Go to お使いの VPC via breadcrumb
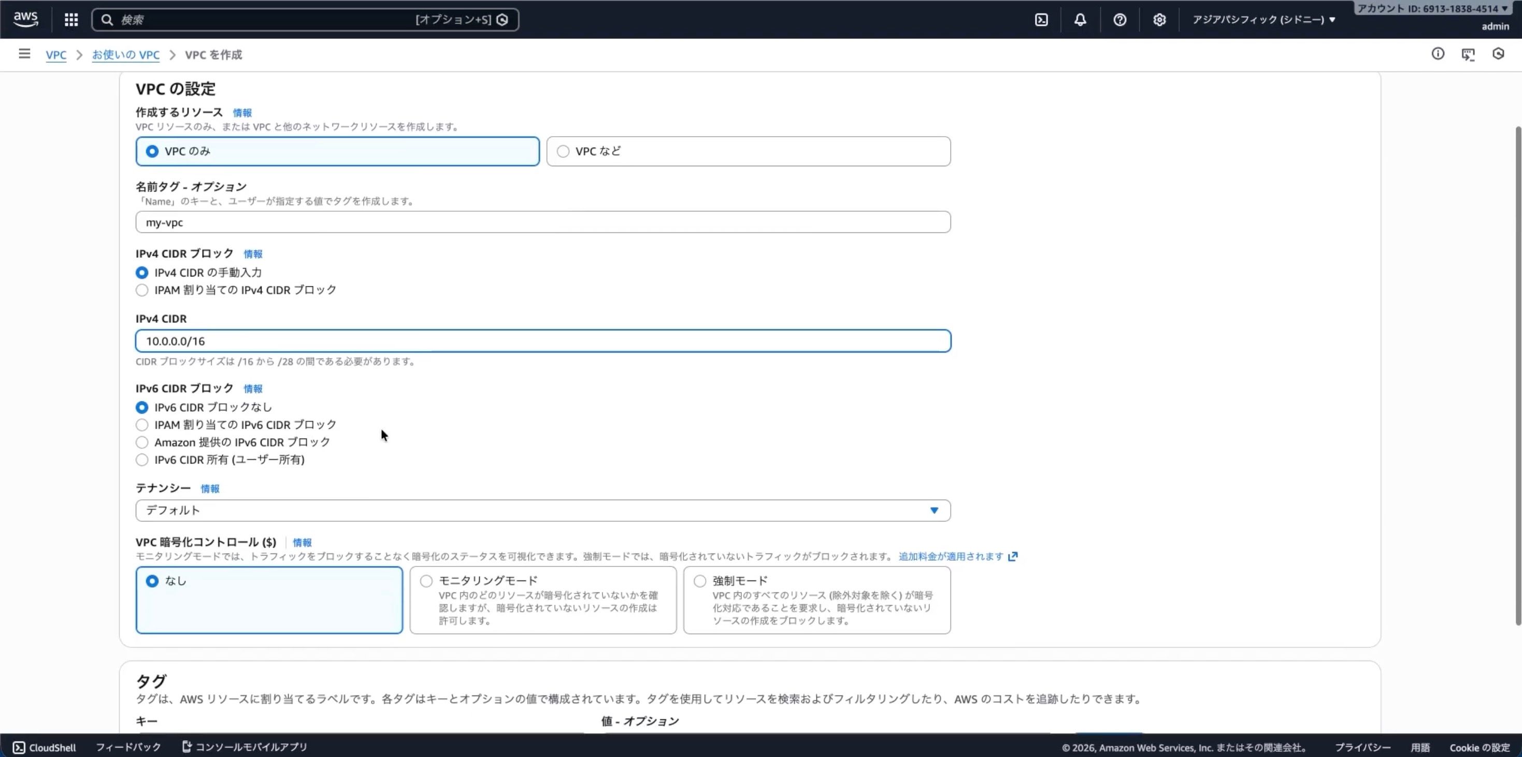The width and height of the screenshot is (1522, 757). tap(126, 54)
